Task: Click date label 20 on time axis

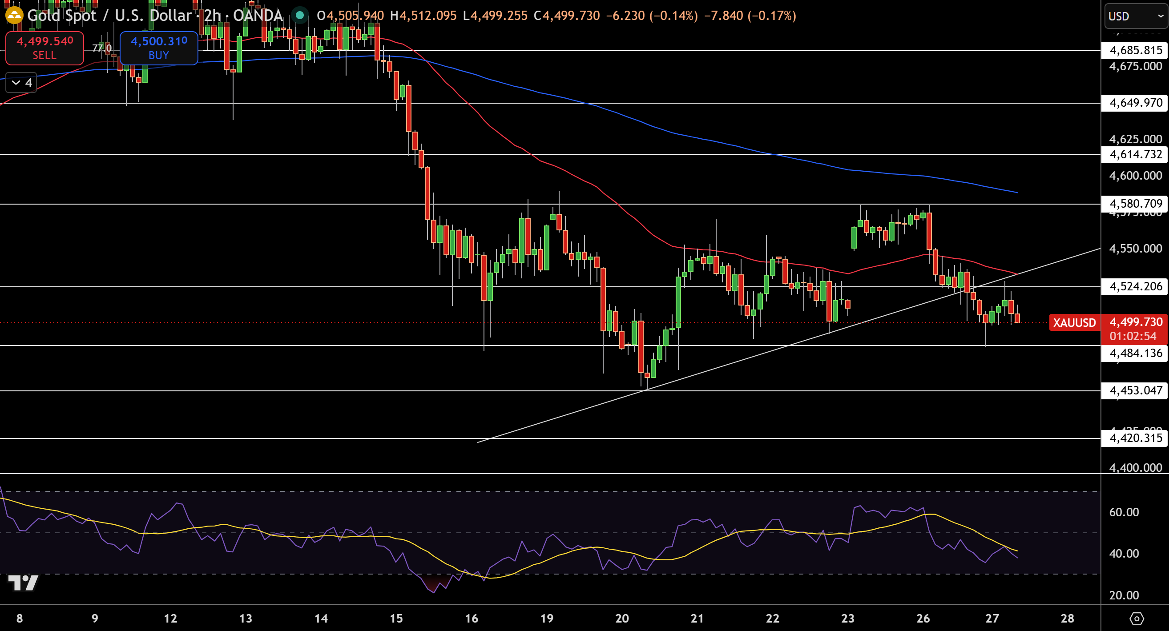Action: (x=622, y=618)
